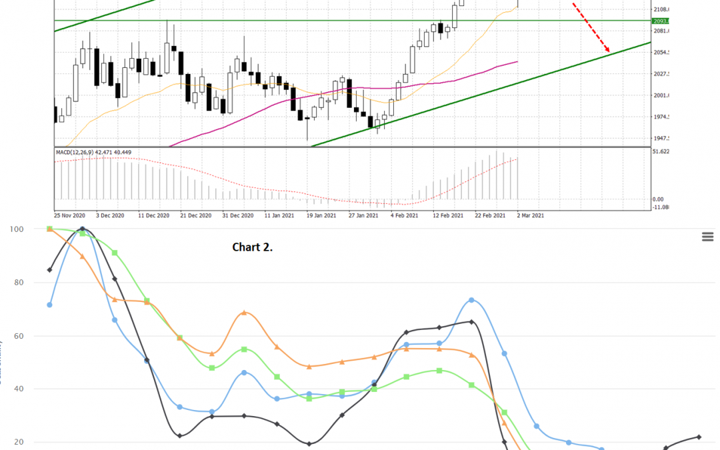Image resolution: width=720 pixels, height=450 pixels.
Task: Click the 2081 price axis value
Action: click(x=661, y=31)
